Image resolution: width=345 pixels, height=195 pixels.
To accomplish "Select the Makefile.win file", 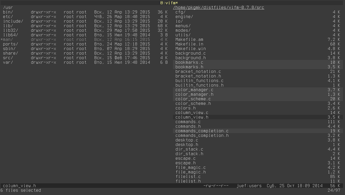I will tap(258, 49).
